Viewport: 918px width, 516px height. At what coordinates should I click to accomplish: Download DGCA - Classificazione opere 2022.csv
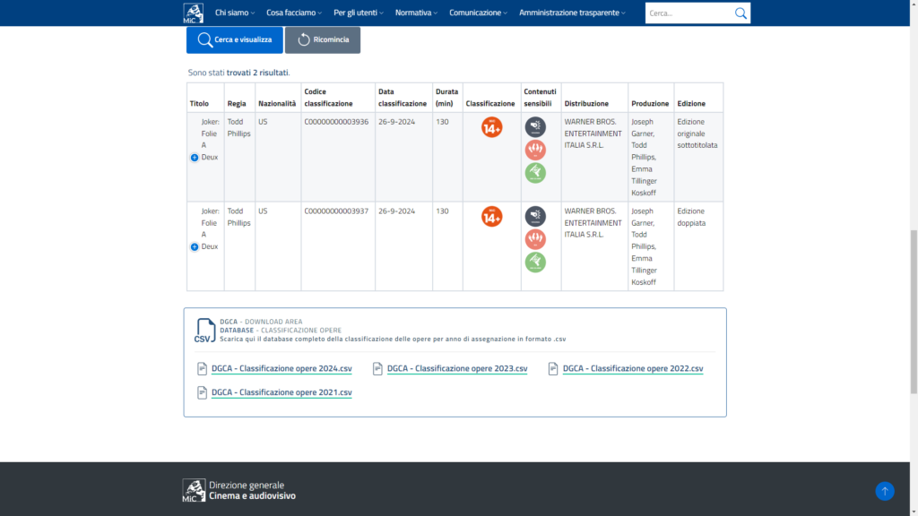[633, 368]
